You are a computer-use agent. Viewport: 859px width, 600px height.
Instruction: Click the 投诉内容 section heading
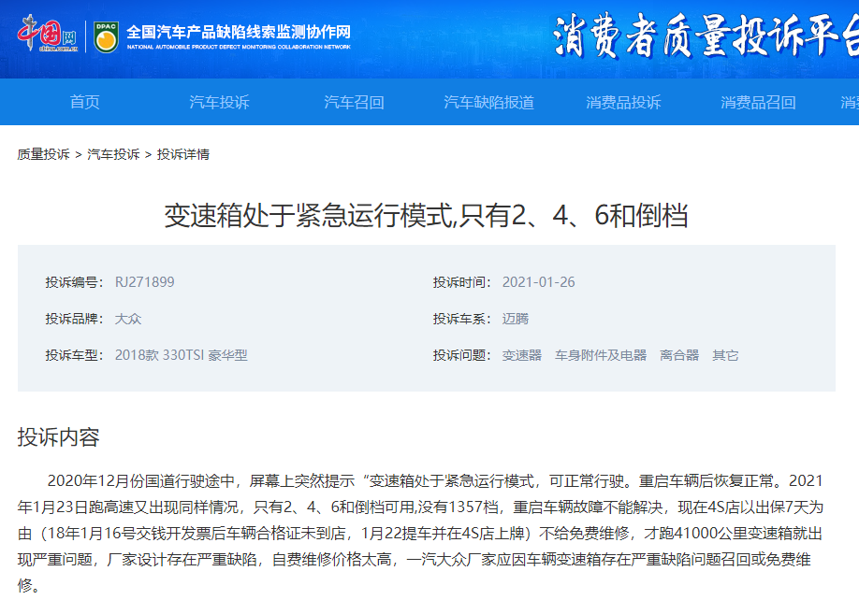pos(58,437)
